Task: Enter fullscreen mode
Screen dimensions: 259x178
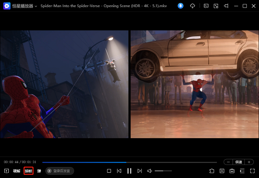Action: click(252, 171)
